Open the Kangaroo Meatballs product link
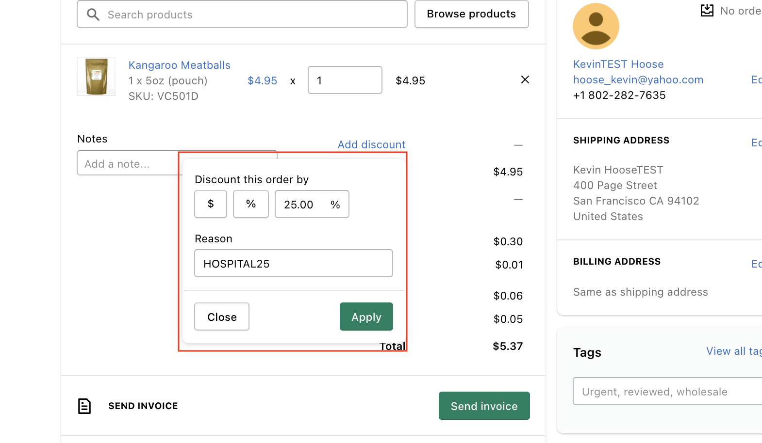 tap(179, 65)
